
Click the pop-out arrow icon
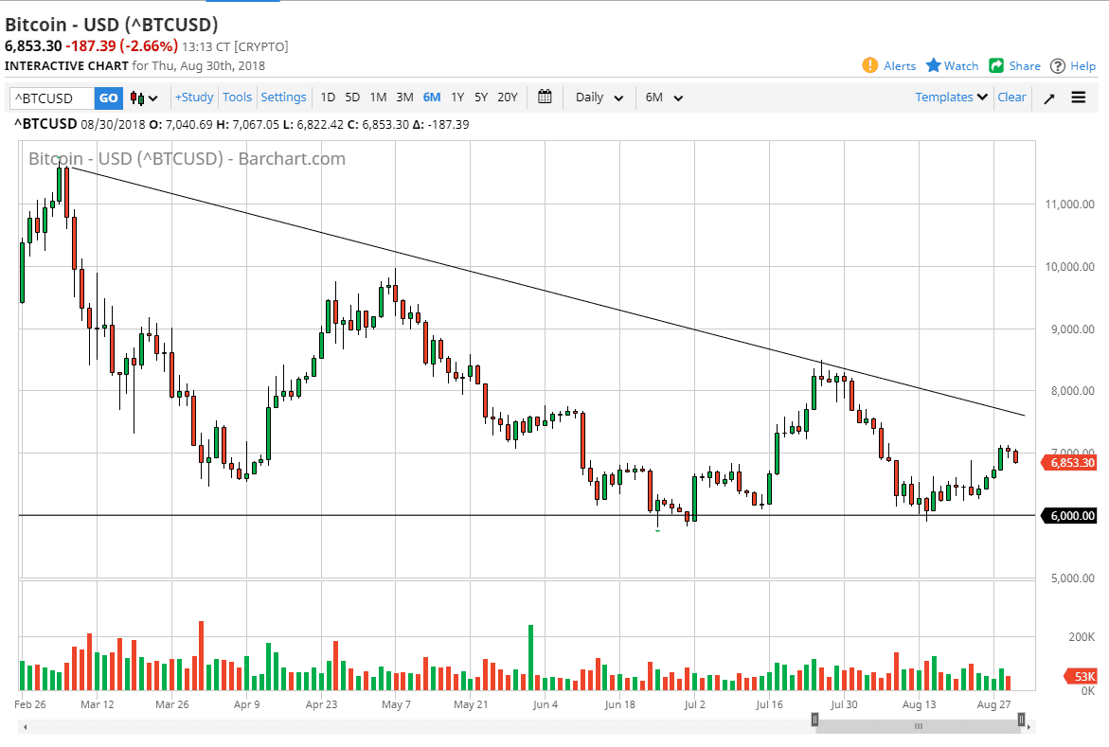tap(1048, 98)
